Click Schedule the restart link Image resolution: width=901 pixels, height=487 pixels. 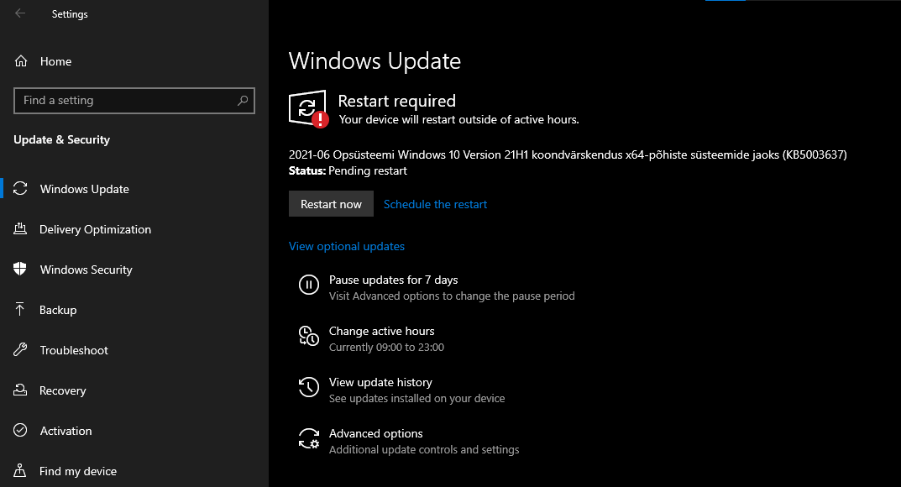pos(435,204)
